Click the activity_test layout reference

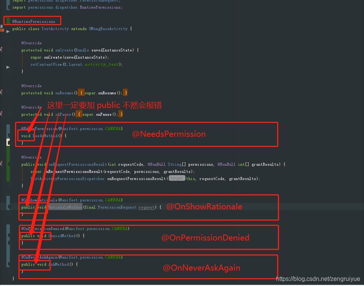tap(102, 65)
